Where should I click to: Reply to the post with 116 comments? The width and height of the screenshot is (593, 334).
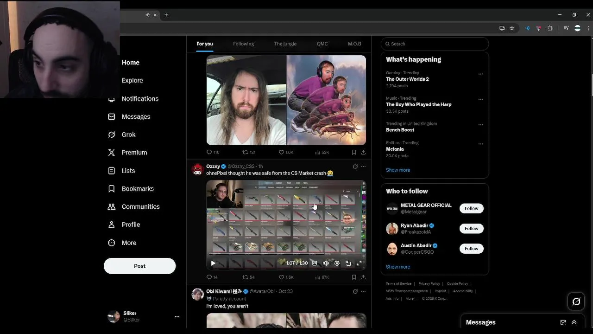tap(213, 152)
